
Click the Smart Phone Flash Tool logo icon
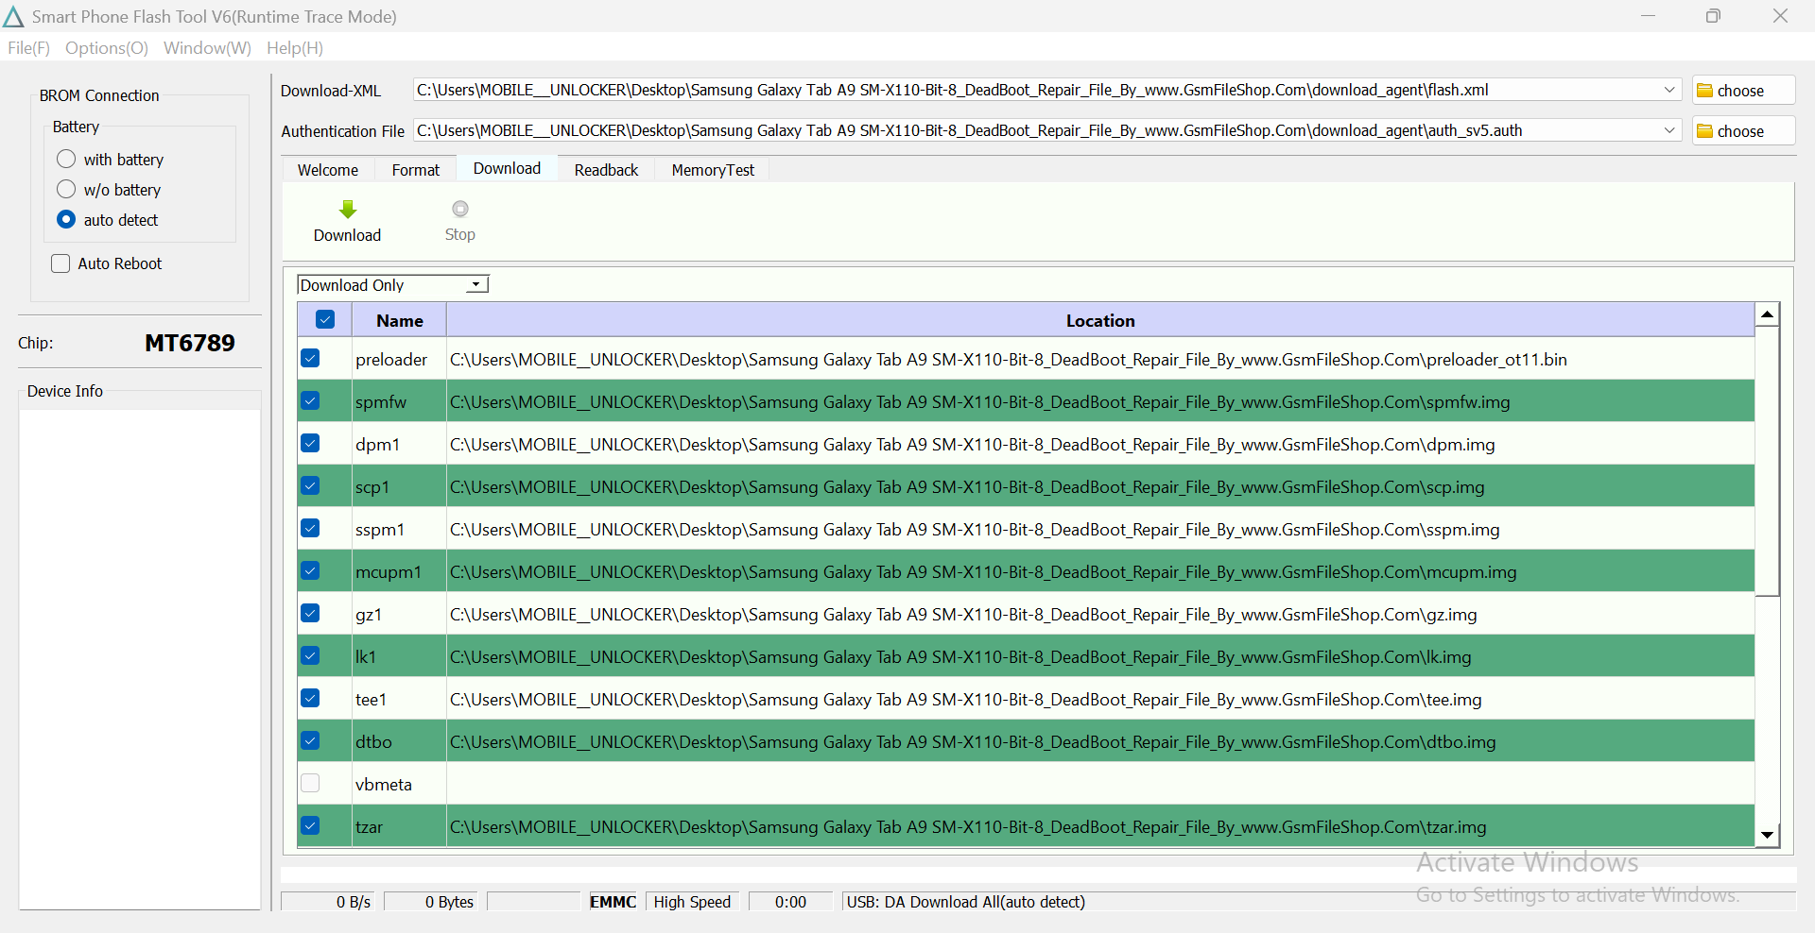pyautogui.click(x=13, y=16)
